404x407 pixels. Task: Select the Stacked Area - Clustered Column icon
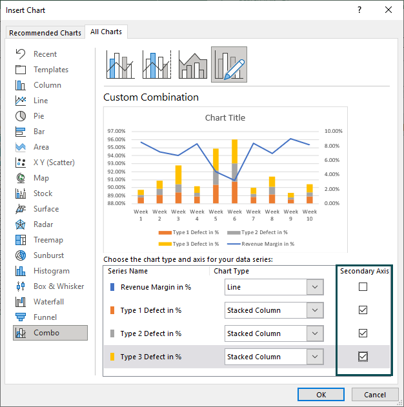point(193,65)
